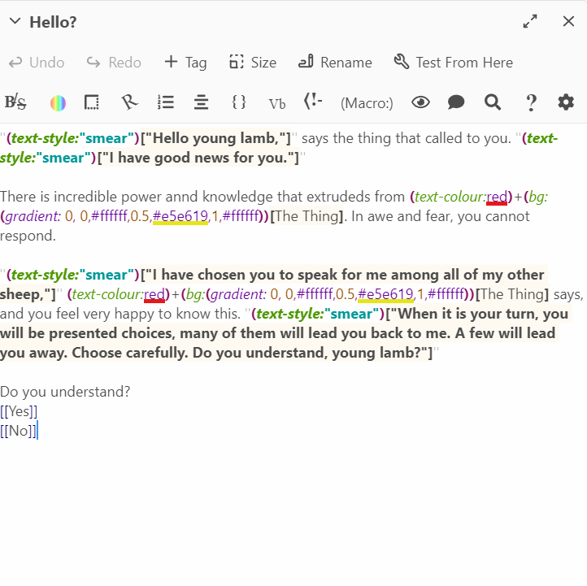587x586 pixels.
Task: Click the "Do you understand?" line
Action: [x=65, y=392]
